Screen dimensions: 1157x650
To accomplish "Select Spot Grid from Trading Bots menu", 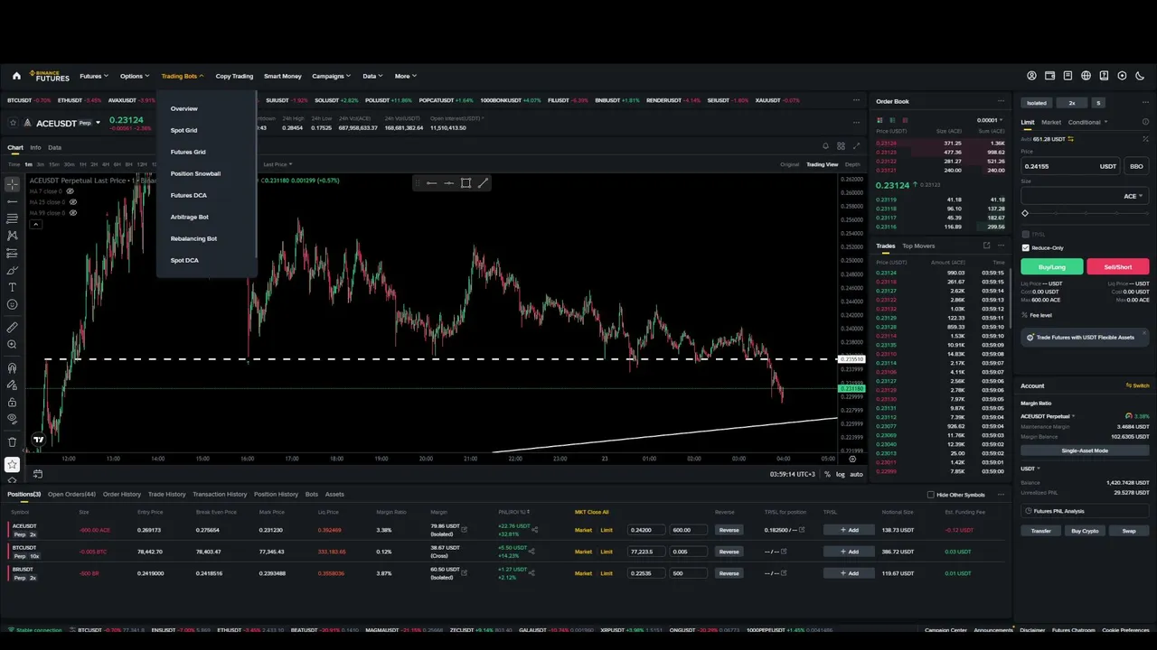I will tap(183, 130).
